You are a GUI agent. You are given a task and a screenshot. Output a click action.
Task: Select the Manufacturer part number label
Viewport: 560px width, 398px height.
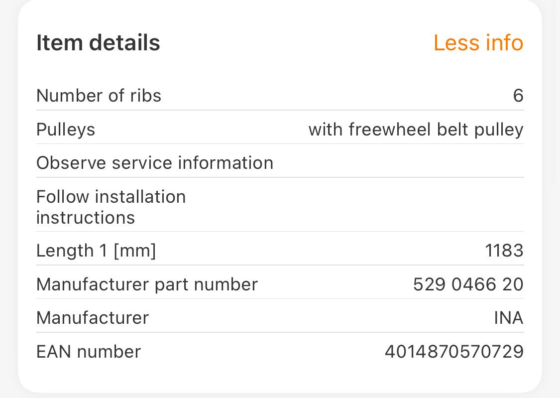tap(147, 284)
